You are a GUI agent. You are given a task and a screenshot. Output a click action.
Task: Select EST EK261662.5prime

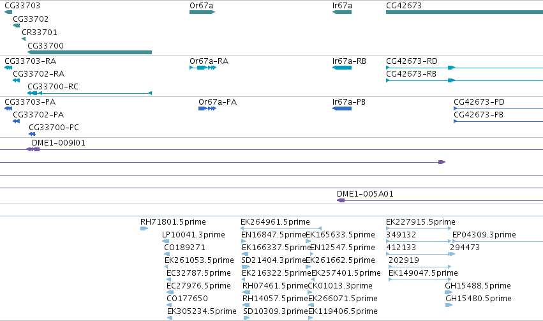(341, 260)
